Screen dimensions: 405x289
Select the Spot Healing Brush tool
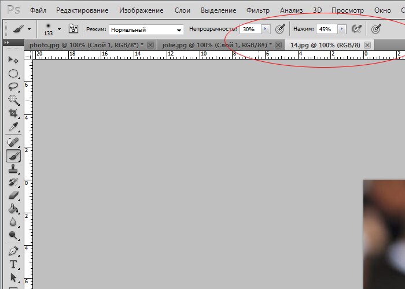[13, 142]
